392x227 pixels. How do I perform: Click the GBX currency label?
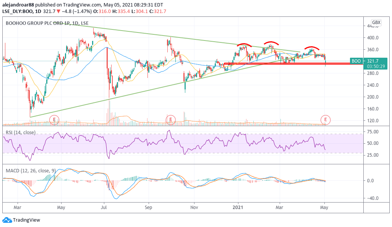(x=376, y=23)
